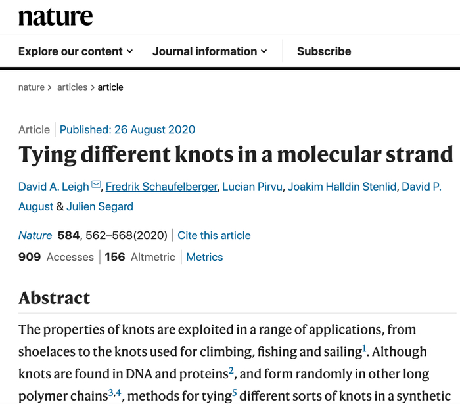Select author Lucian Pirvu
Viewport: 460px width, 404px height.
pos(253,187)
